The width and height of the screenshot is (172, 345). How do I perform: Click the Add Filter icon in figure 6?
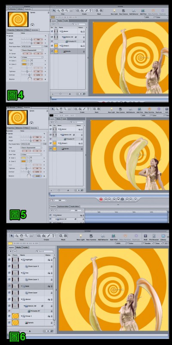pyautogui.click(x=113, y=236)
